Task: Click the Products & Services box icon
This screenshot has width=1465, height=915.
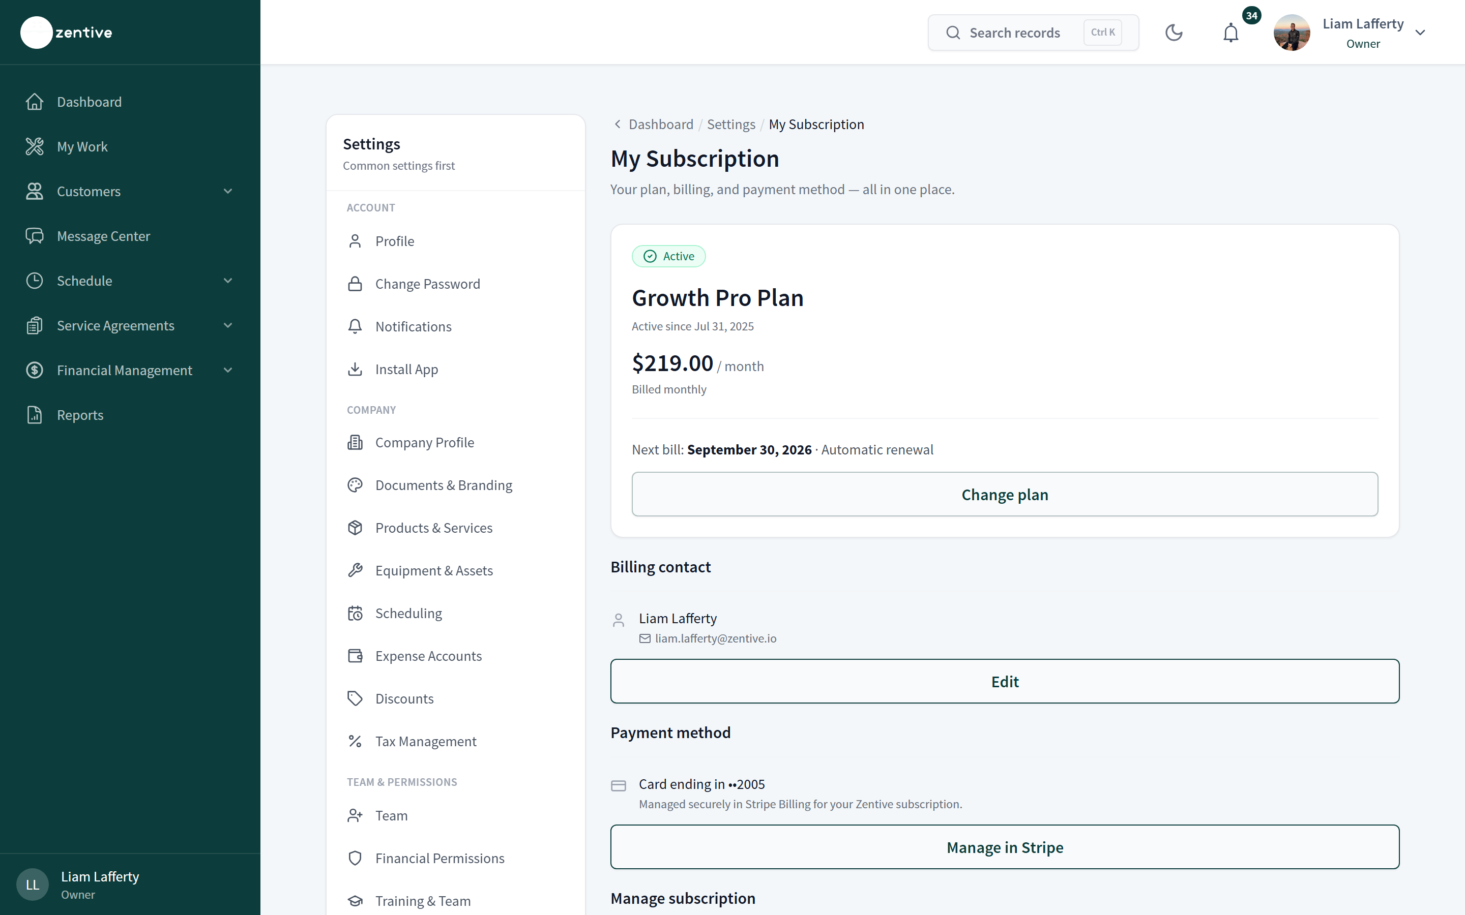Action: 356,528
